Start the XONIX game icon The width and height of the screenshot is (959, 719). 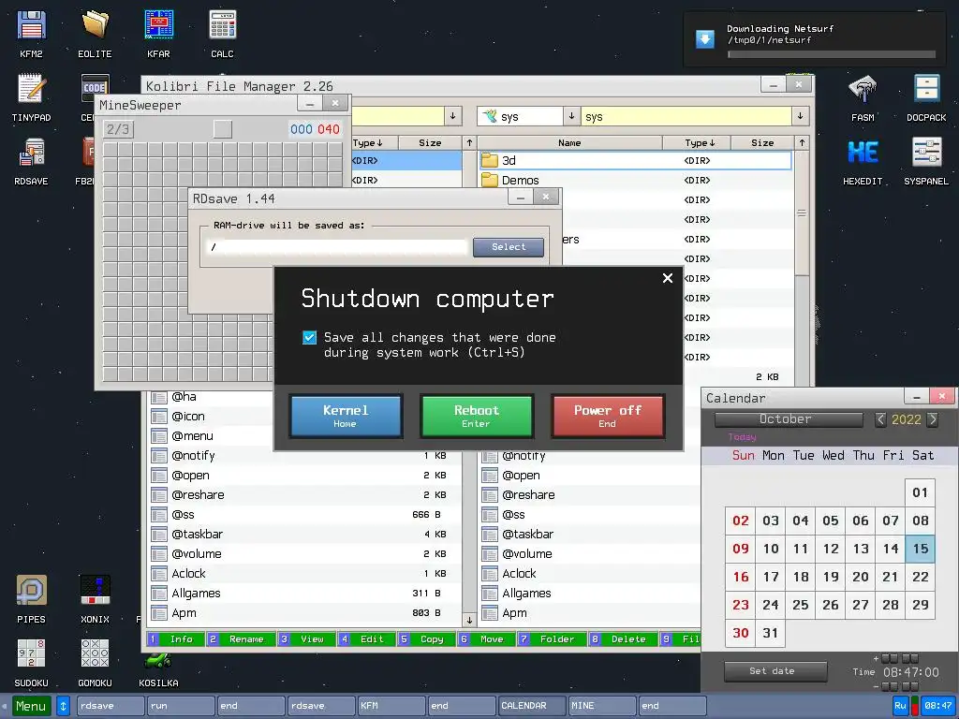click(95, 599)
